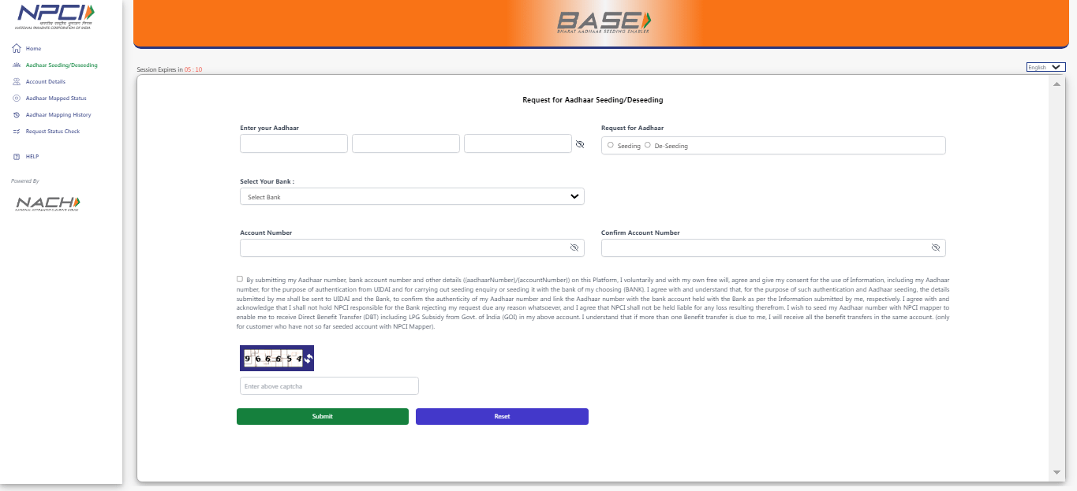The width and height of the screenshot is (1077, 491).
Task: Click the NPCI logo
Action: (55, 16)
